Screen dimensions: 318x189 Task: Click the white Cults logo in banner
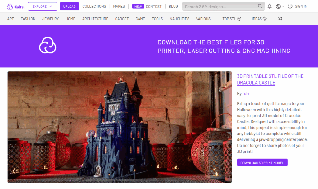pos(48,45)
